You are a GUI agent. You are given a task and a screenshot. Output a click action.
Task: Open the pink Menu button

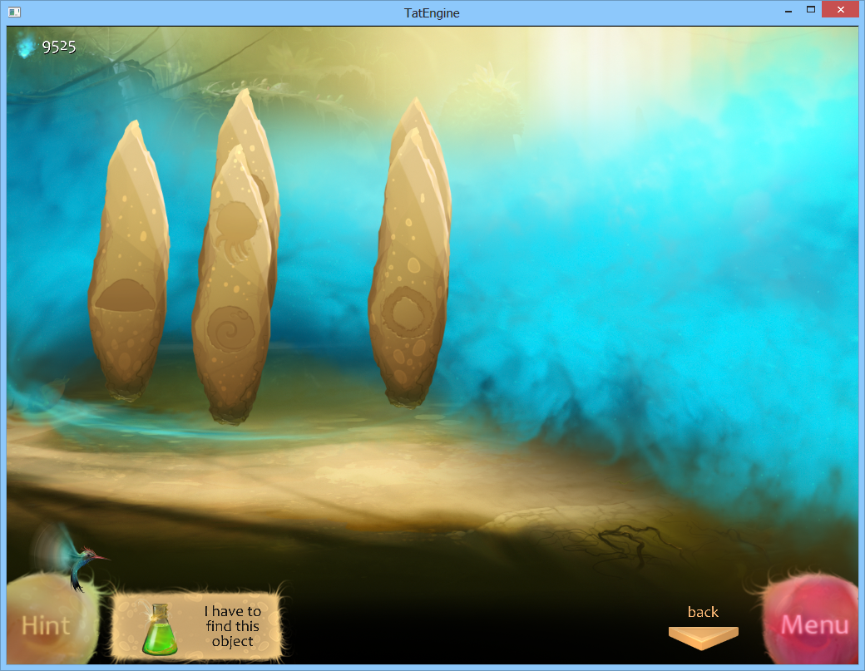coord(813,624)
